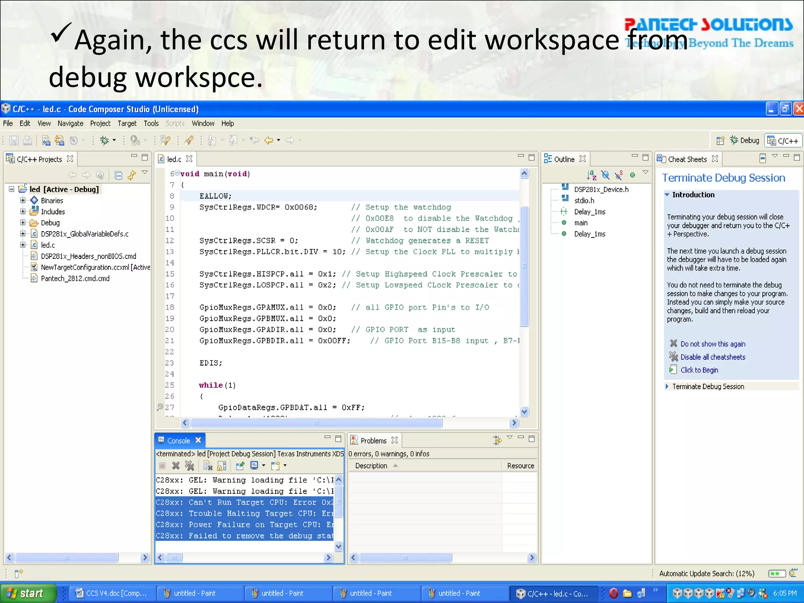Click Pin Console icon
The height and width of the screenshot is (603, 804).
pyautogui.click(x=240, y=466)
